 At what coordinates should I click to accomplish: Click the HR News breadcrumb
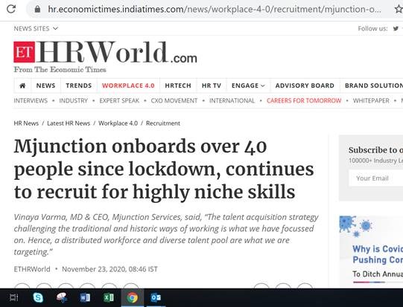point(26,123)
